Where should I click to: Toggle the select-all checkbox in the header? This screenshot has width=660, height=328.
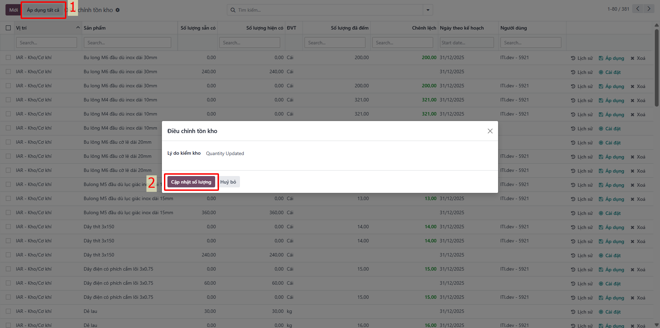pyautogui.click(x=8, y=28)
